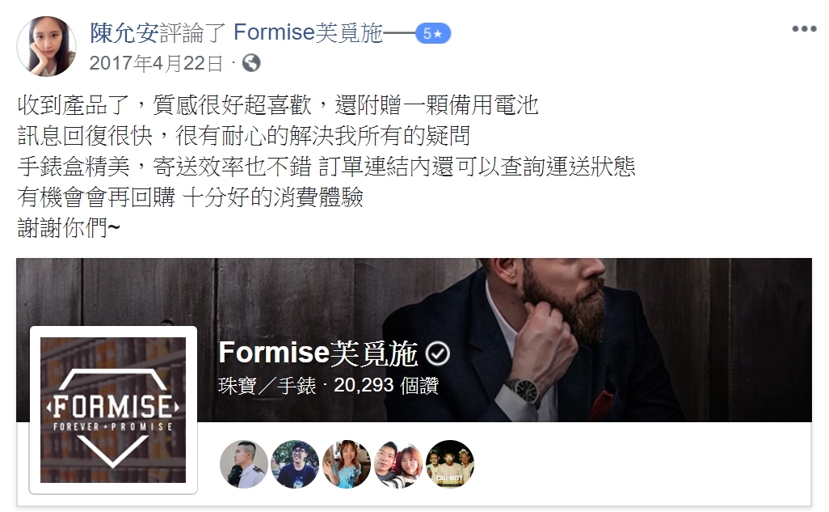The width and height of the screenshot is (829, 512).
Task: Click the review text about 備用電池
Action: (278, 105)
